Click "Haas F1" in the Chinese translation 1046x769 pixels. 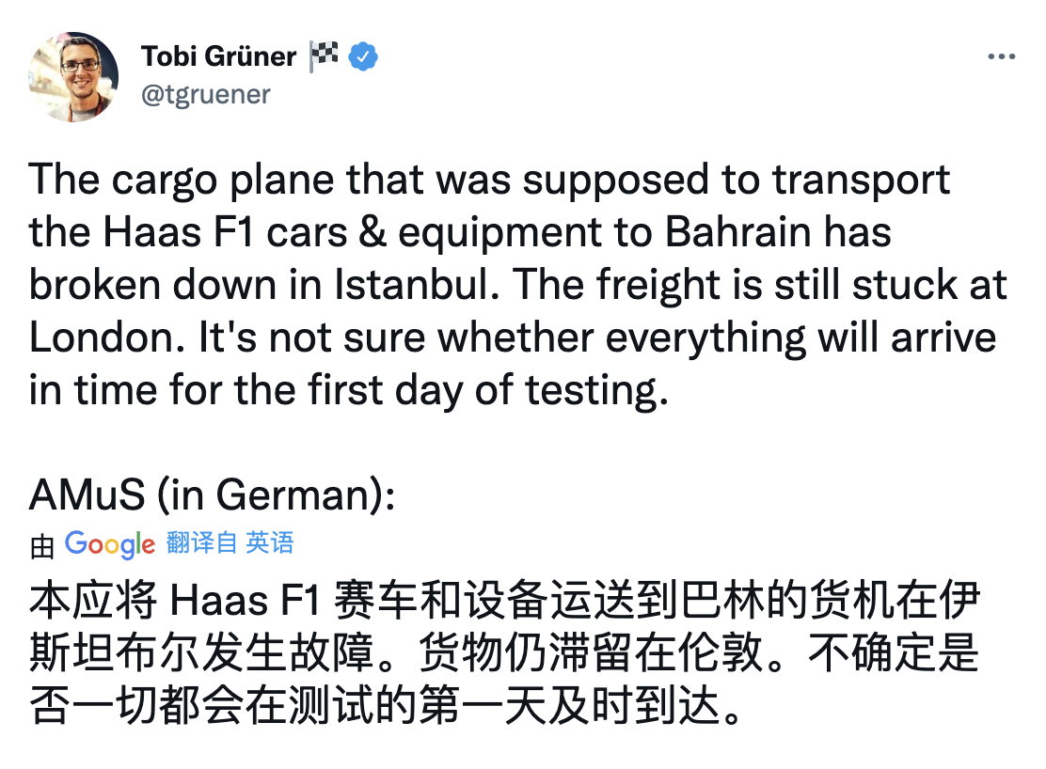[230, 601]
